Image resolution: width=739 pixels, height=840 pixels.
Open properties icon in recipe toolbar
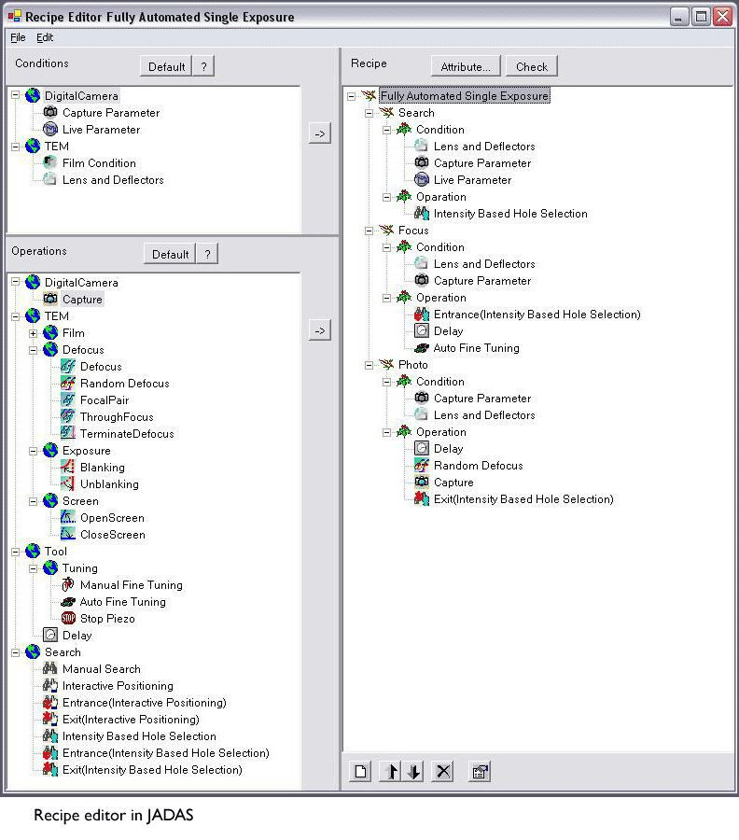pos(480,772)
